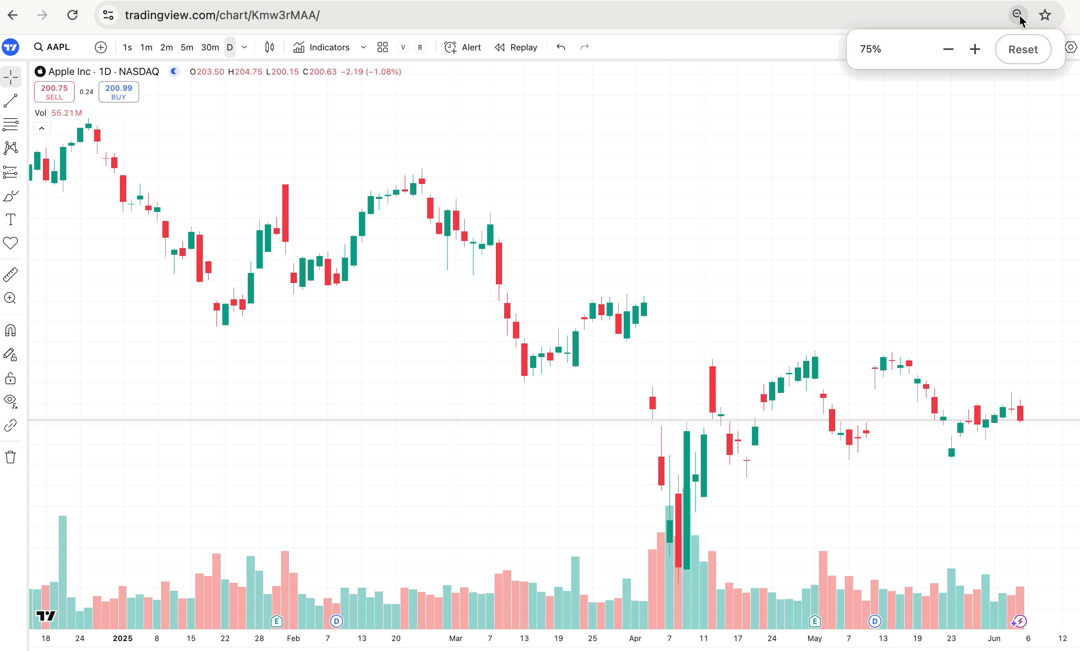The height and width of the screenshot is (651, 1080).
Task: Pick the ruler measure tool
Action: click(10, 275)
